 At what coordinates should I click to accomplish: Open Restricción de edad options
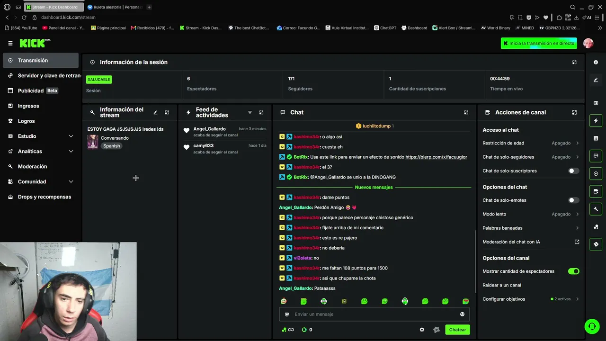pyautogui.click(x=531, y=143)
